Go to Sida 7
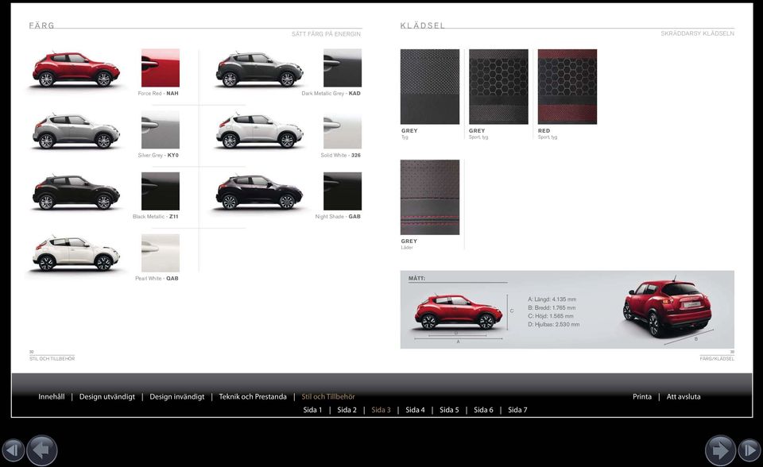 coord(517,410)
